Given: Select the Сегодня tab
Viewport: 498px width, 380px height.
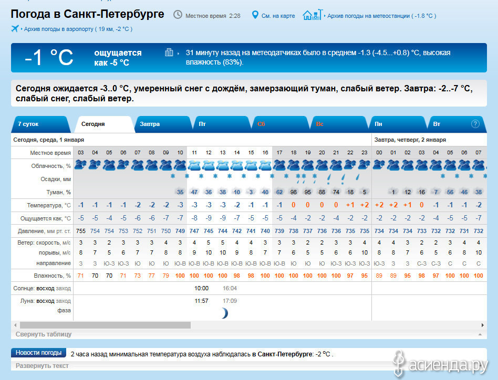Looking at the screenshot, I should coord(104,124).
